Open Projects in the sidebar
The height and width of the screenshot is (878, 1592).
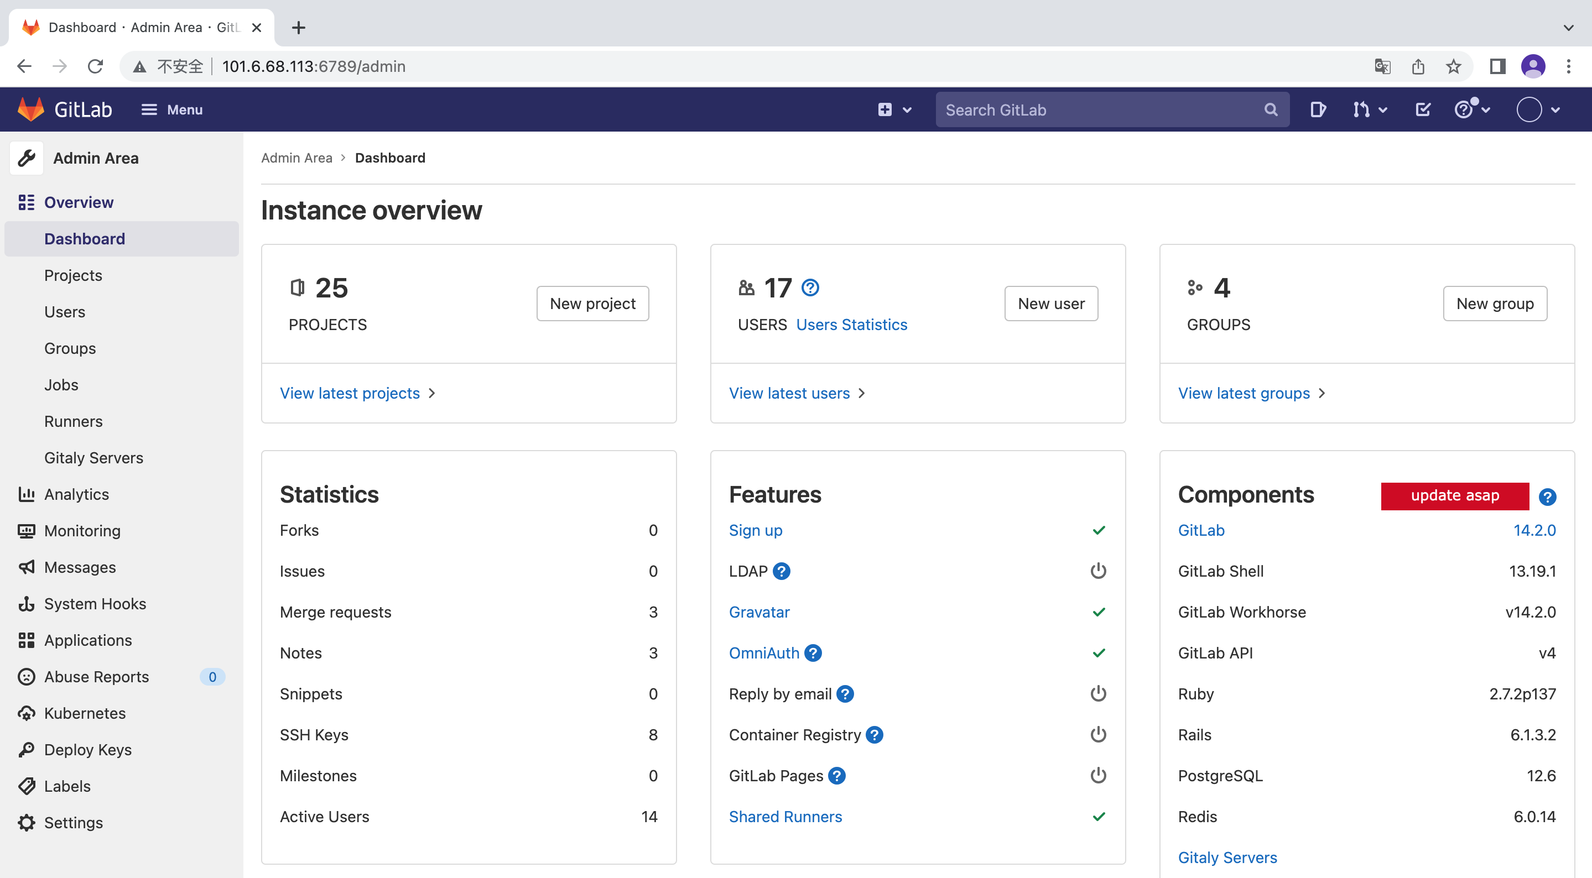[73, 275]
